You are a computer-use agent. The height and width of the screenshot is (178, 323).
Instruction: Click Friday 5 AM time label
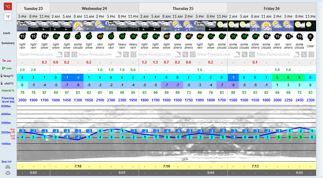(x=244, y=17)
